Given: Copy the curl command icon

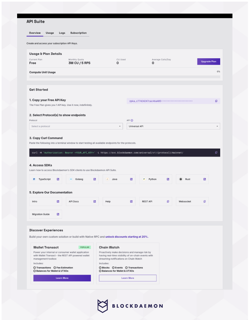Looking at the screenshot, I should tap(216, 152).
